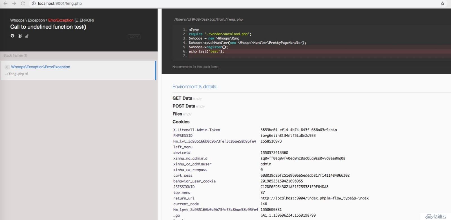Click behavior_user_cookie name
This screenshot has width=451, height=220.
tap(194, 181)
